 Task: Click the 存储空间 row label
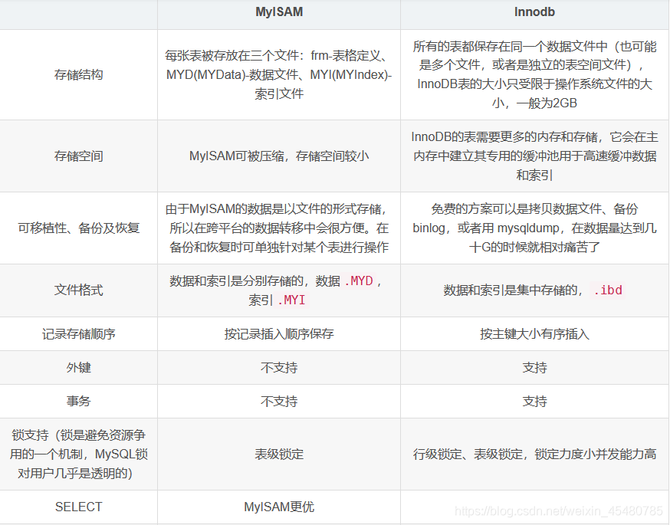(x=78, y=155)
